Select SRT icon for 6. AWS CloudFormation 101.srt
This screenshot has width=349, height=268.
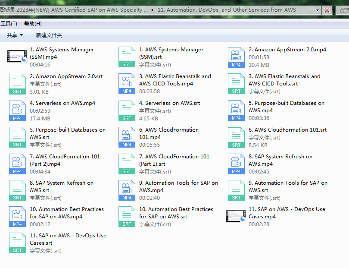[x=236, y=138]
